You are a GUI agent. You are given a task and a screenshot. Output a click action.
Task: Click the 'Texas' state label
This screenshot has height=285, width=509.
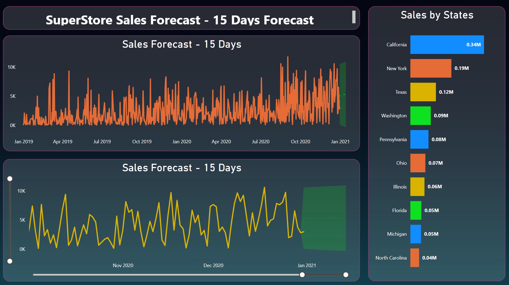[x=401, y=92]
